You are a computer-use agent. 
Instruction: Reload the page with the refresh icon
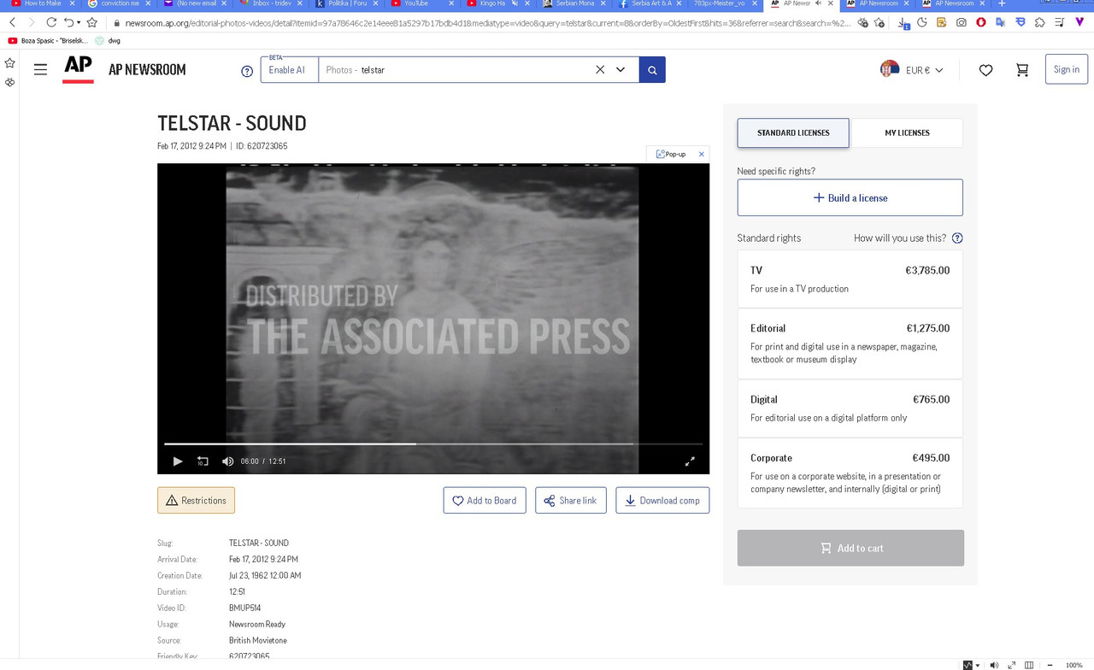[51, 22]
